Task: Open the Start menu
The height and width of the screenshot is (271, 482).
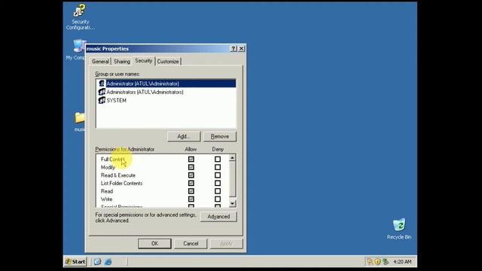Action: point(75,262)
